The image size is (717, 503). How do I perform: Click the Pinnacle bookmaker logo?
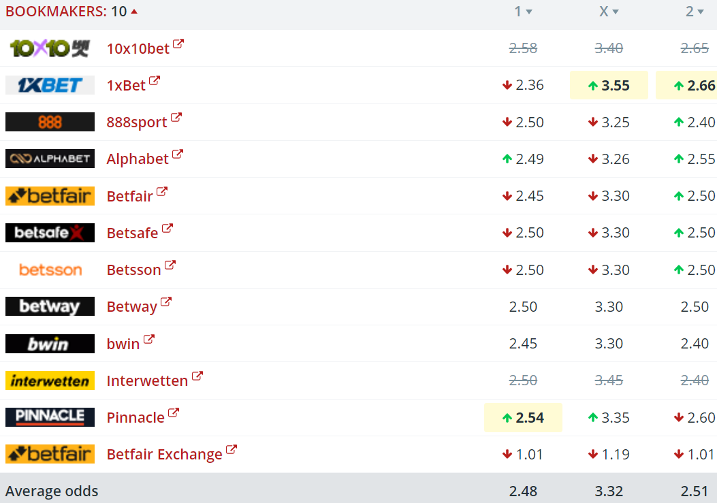[x=50, y=417]
